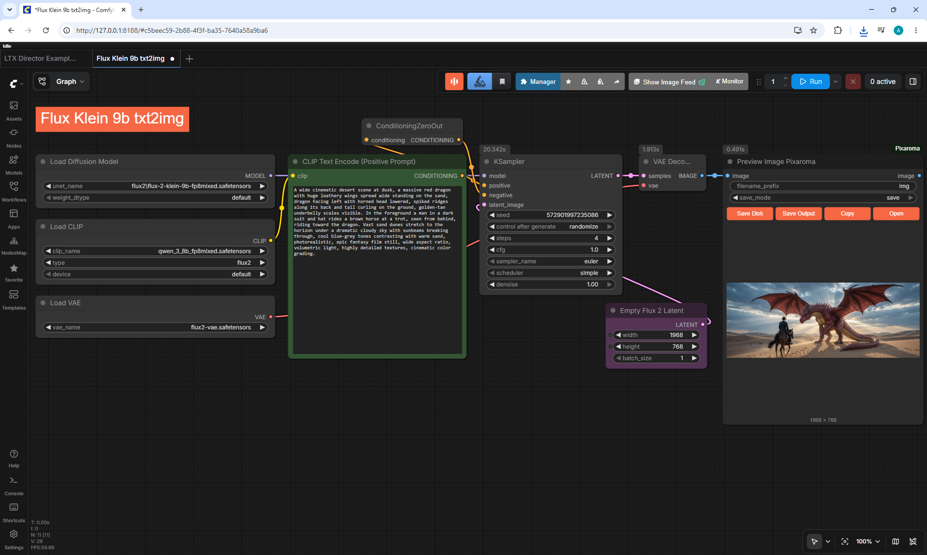Viewport: 927px width, 555px height.
Task: Collapse the ConditioningZeroOut node dot
Action: [369, 126]
